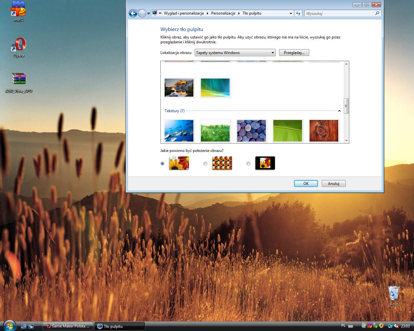Switch to Game Maker Polska taskbar window
The image size is (414, 331).
(68, 326)
